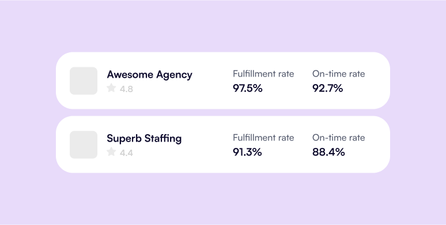Click the lavender background above the cards
446x225 pixels.
[223, 26]
